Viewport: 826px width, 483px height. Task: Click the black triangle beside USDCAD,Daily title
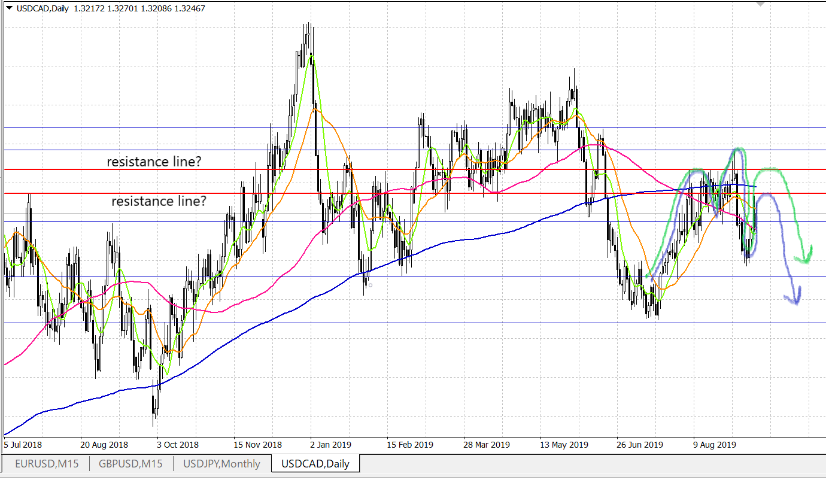8,8
